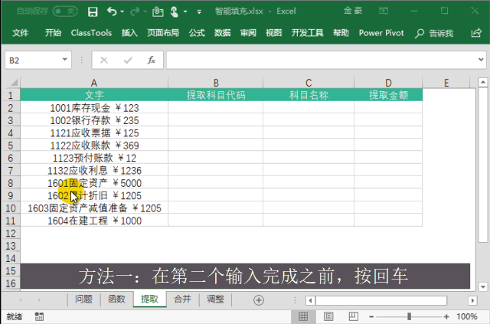Expand the Name Box dropdown arrow
This screenshot has width=490, height=324.
[x=64, y=60]
